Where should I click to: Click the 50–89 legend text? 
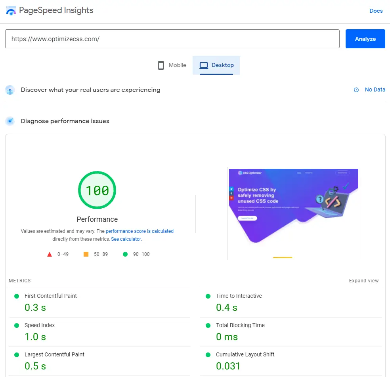(x=101, y=254)
